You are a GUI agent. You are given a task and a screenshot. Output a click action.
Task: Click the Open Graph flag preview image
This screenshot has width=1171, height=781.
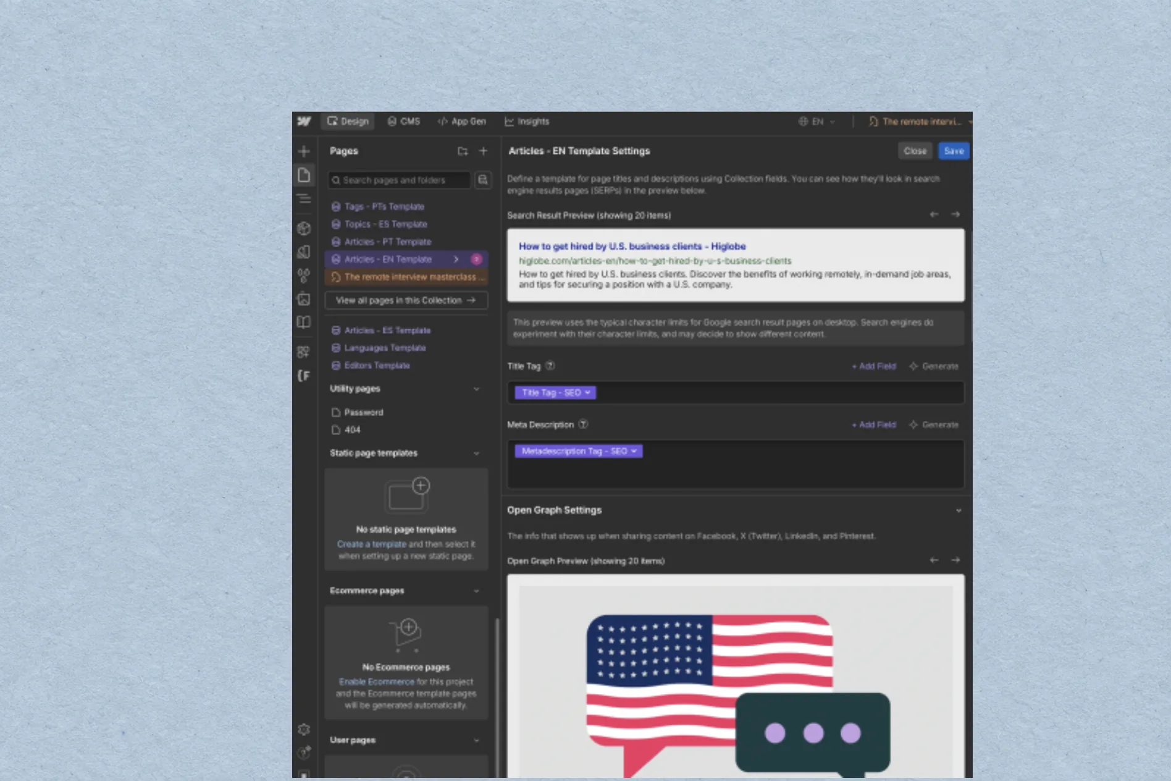pyautogui.click(x=736, y=682)
